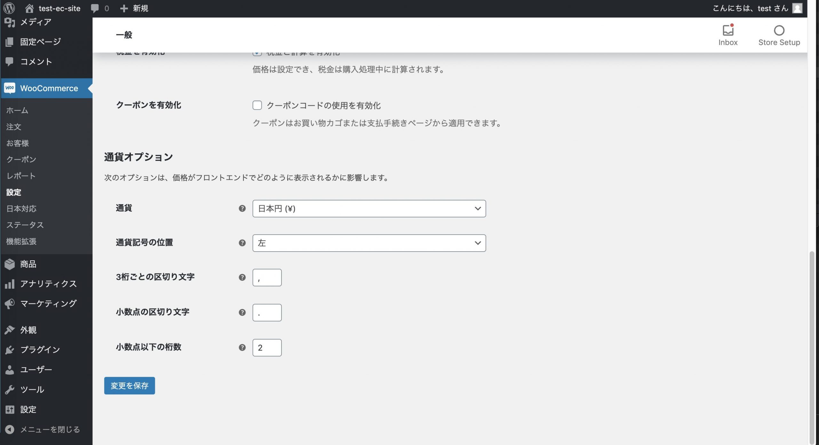Open ステータス in WooCommerce submenu
The height and width of the screenshot is (445, 819).
(25, 225)
